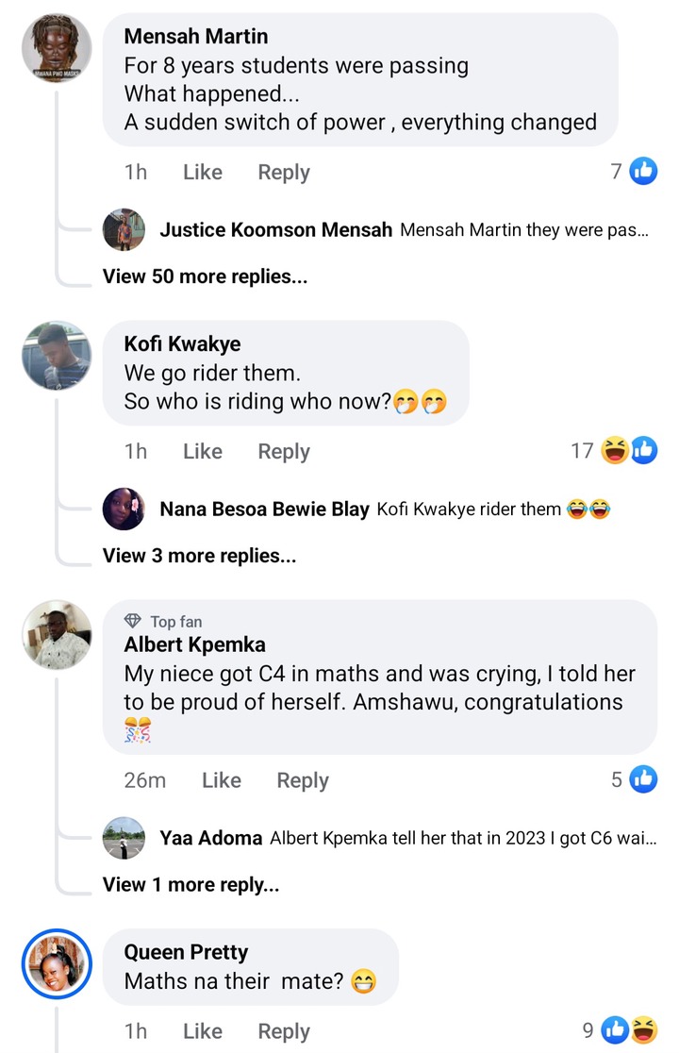Viewport: 679px width, 1053px height.
Task: Click the like reaction icon on Mensah Martin's comment
Action: click(643, 171)
